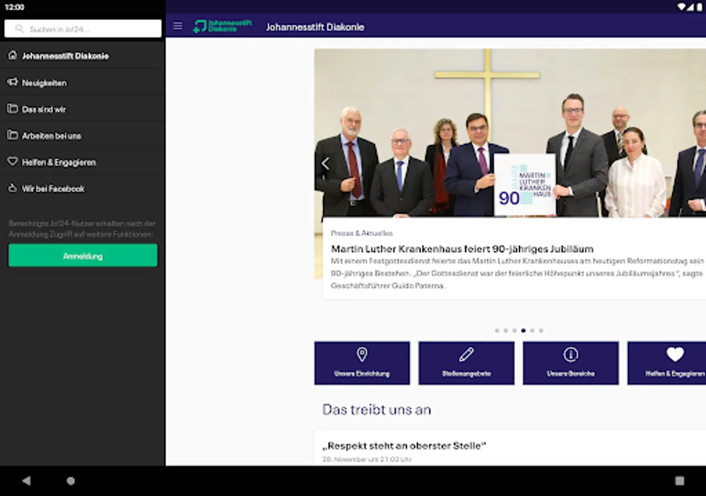Screen dimensions: 706x496
Task: Click the Johannesstift Diakonie logo
Action: [222, 26]
